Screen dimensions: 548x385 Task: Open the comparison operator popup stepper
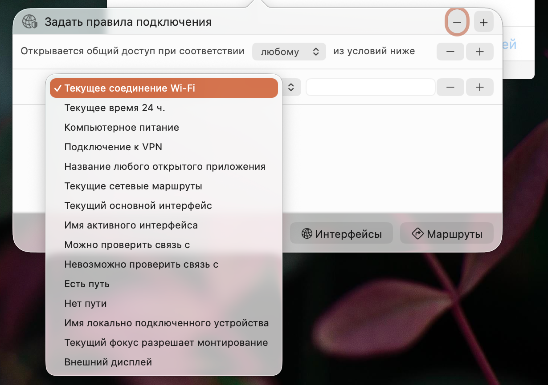[291, 88]
